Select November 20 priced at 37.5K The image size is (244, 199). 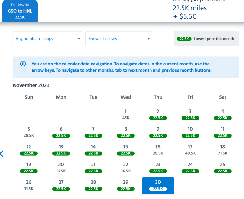[61, 167]
